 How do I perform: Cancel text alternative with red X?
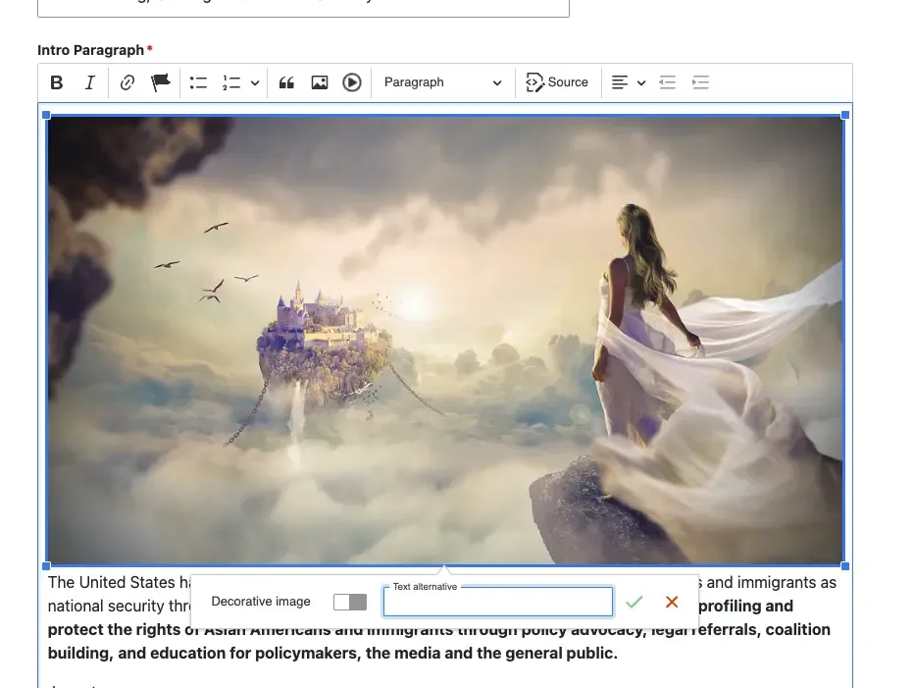tap(672, 602)
